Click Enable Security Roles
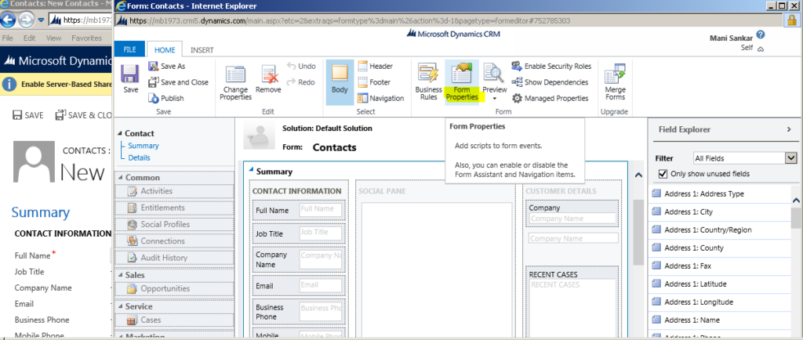This screenshot has width=803, height=340. (551, 66)
